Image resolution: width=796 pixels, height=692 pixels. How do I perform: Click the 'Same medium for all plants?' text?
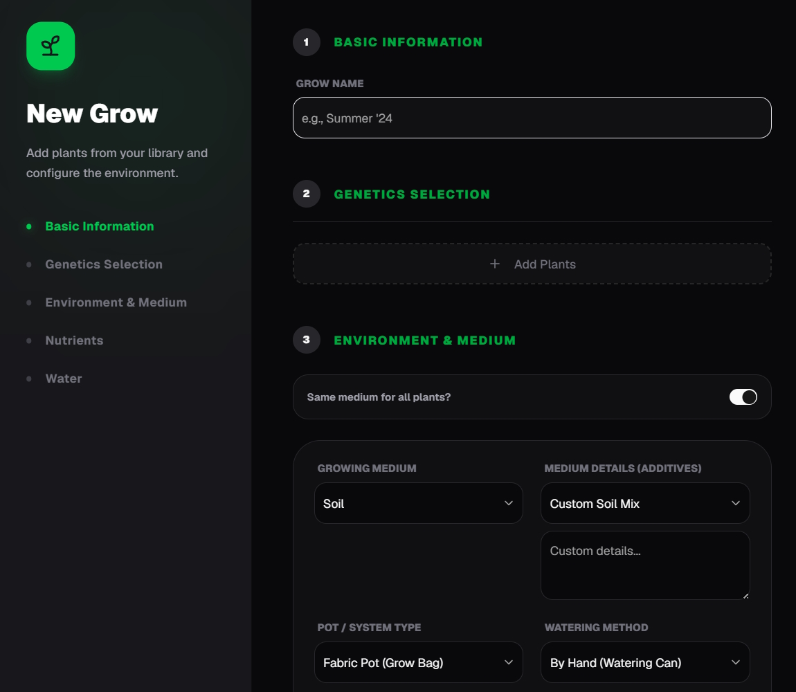click(x=379, y=397)
